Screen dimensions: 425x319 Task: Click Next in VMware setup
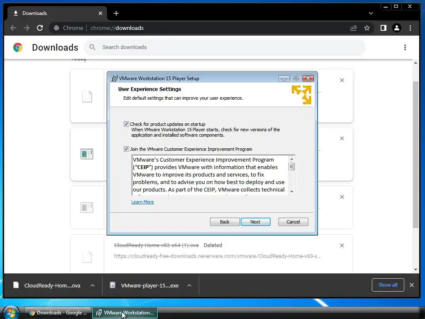point(255,222)
